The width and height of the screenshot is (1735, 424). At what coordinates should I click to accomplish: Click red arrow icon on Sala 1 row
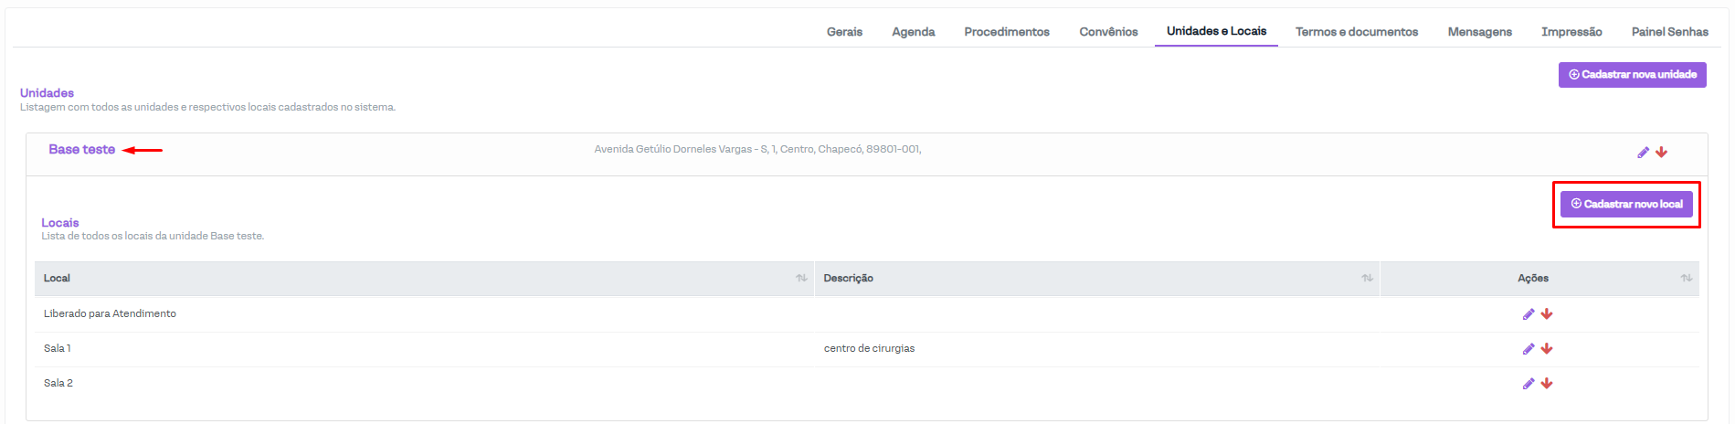pyautogui.click(x=1547, y=349)
